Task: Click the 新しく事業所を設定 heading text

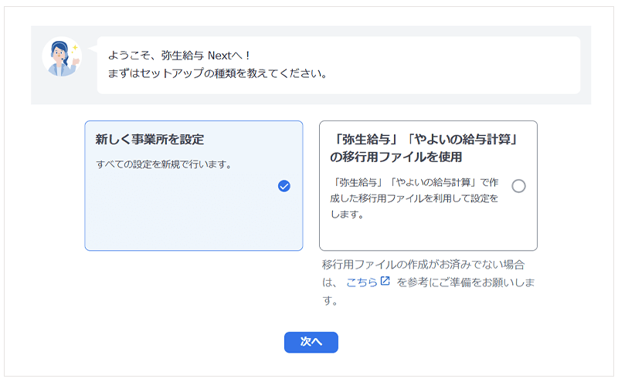Action: (150, 140)
